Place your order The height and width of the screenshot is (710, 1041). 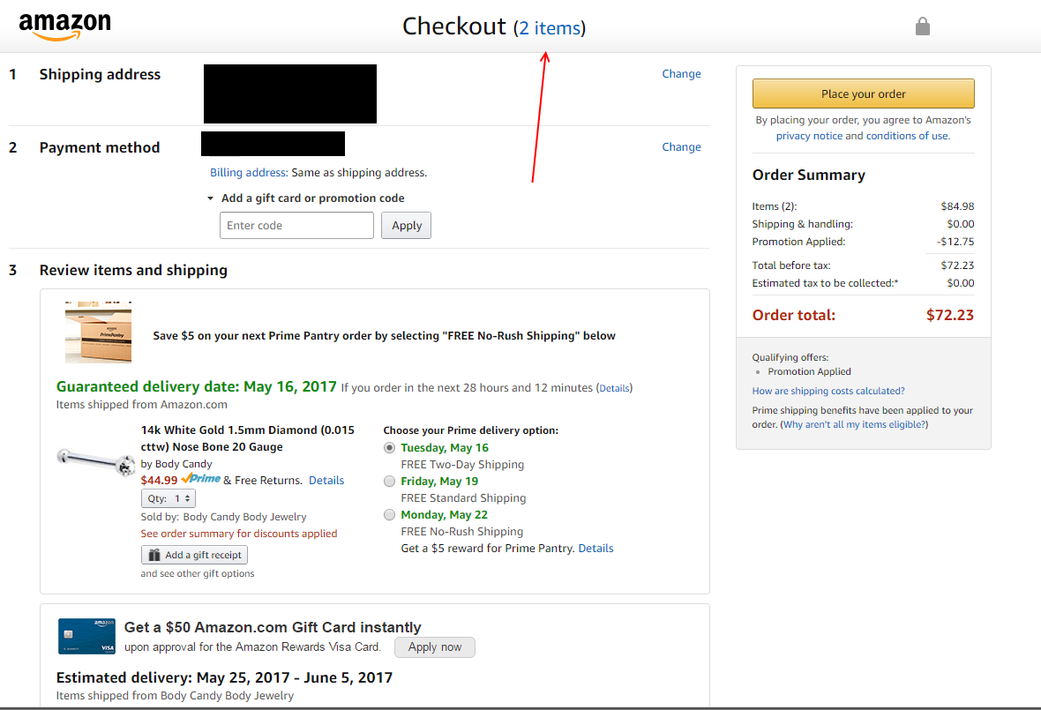pos(863,93)
